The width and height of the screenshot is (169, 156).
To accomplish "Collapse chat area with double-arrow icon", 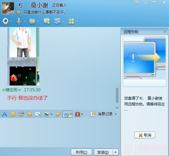I will (x=117, y=108).
